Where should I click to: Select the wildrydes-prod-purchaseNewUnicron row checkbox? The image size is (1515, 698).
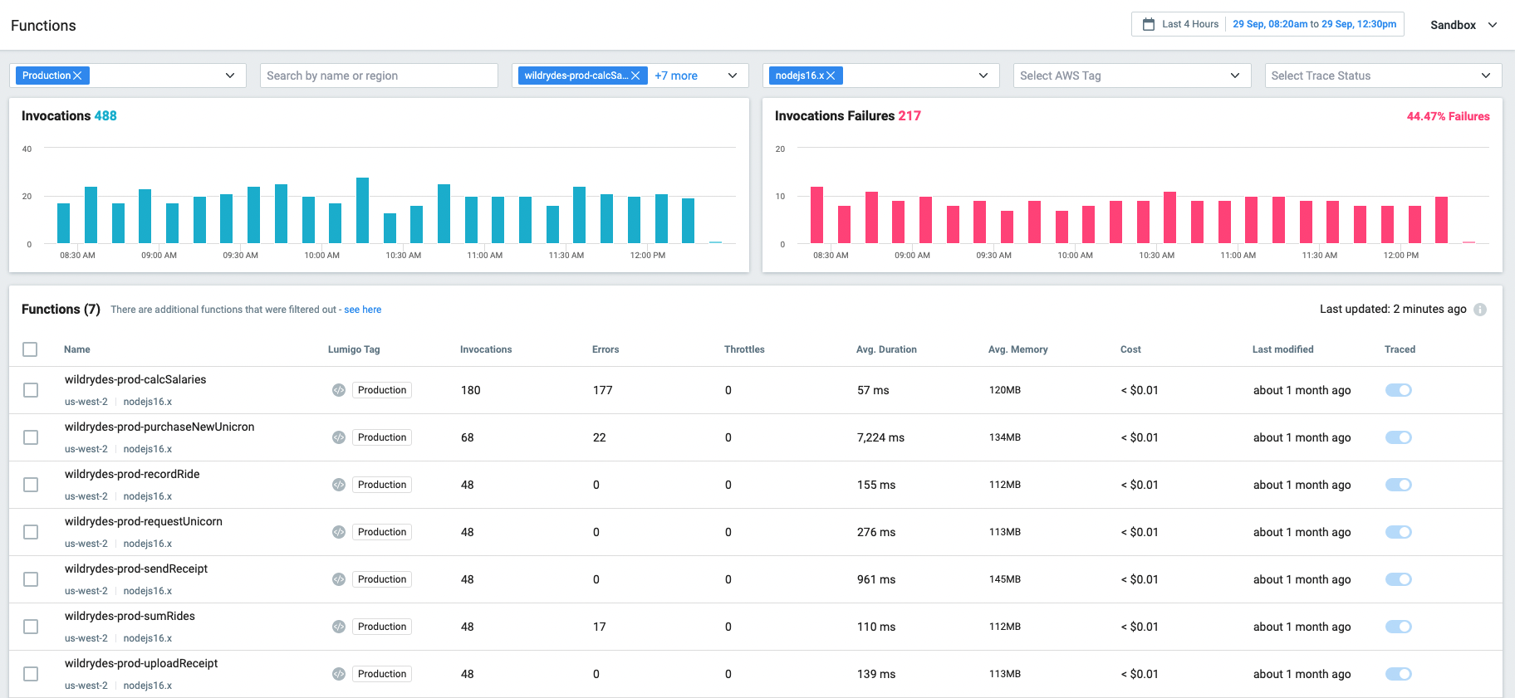pos(31,437)
